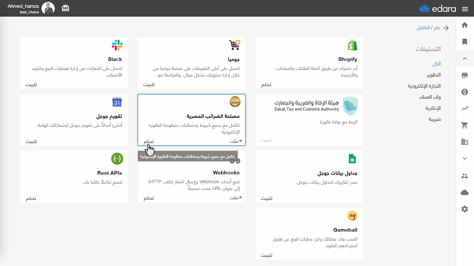Open the trending chart icon in sidebar
474x266 pixels.
(x=465, y=109)
